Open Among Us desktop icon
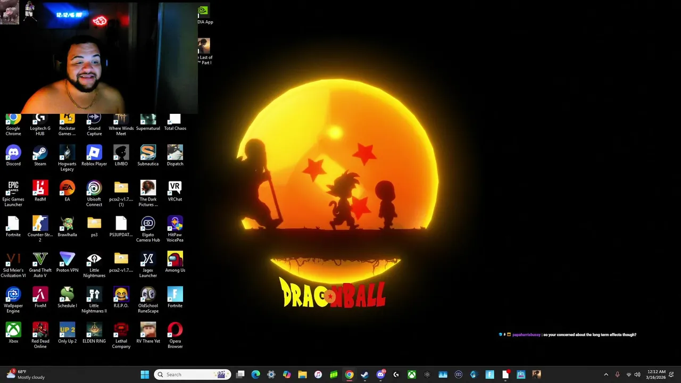This screenshot has width=681, height=383. (x=175, y=262)
